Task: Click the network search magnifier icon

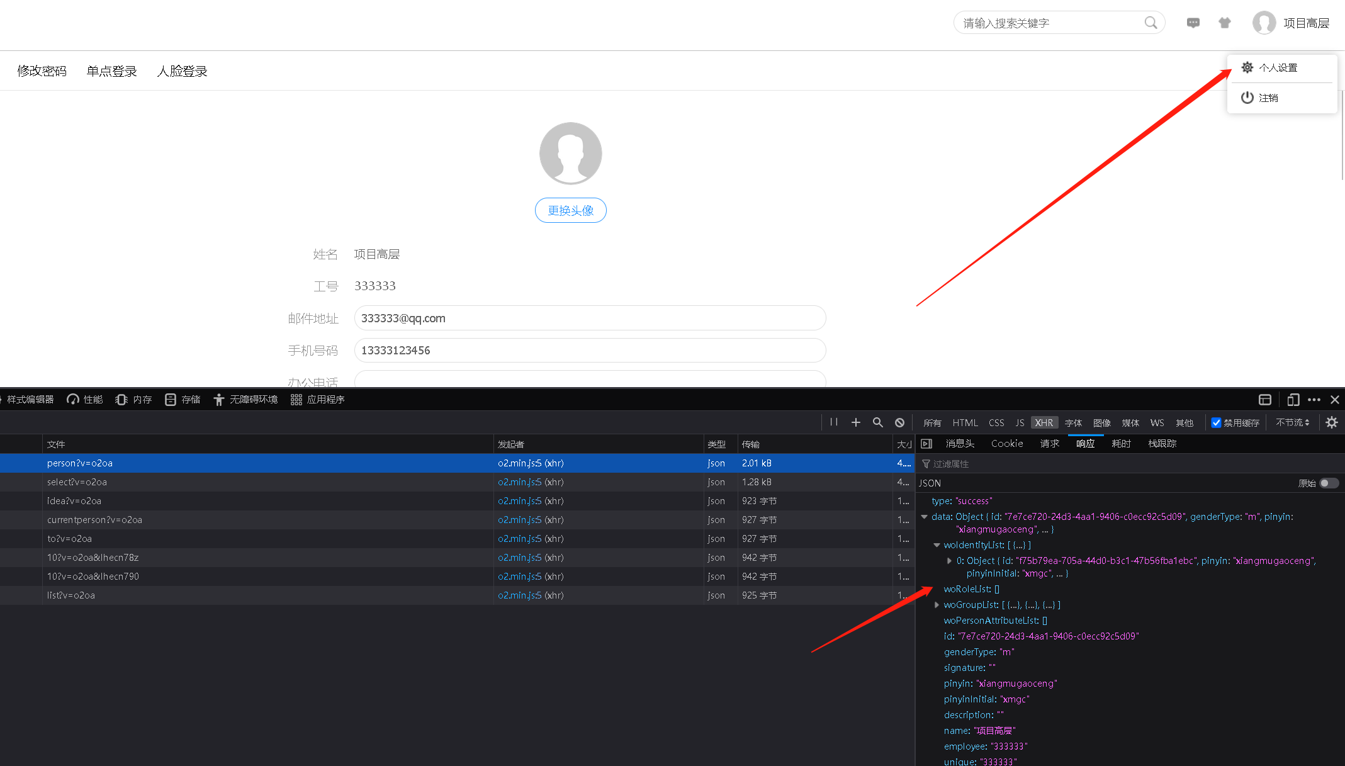Action: coord(877,422)
